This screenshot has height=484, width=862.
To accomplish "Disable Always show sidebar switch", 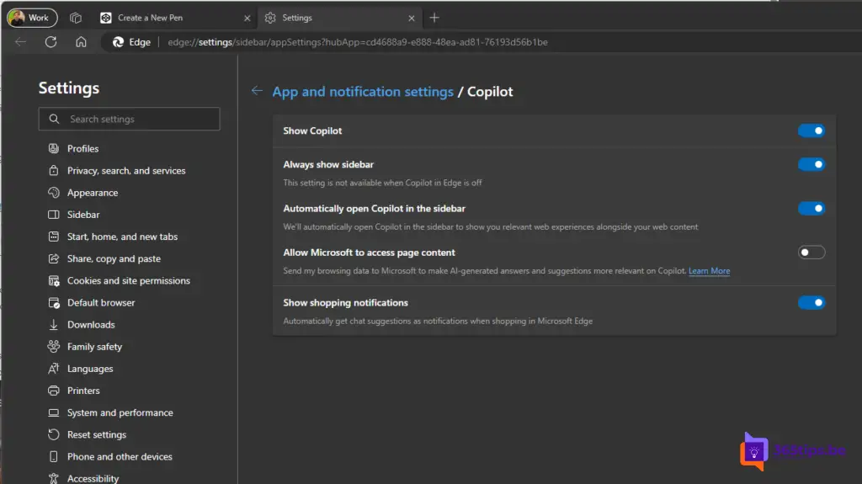I will [811, 165].
